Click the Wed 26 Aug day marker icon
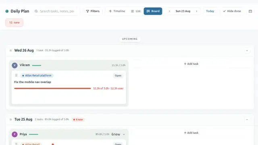Viewport: 258px width, 145px height. click(x=11, y=50)
